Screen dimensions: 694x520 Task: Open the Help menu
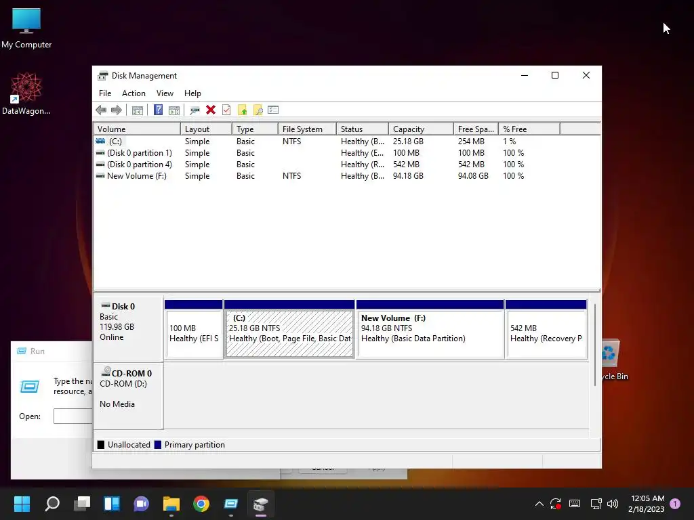(192, 93)
